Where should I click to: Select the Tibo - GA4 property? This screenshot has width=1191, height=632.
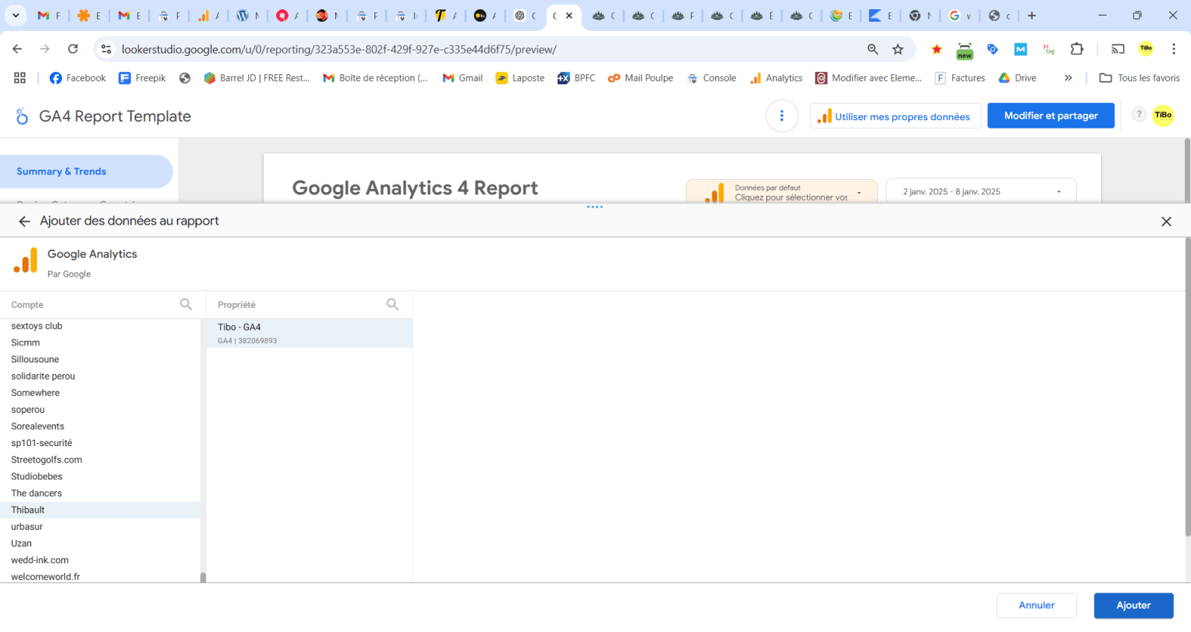coord(309,333)
